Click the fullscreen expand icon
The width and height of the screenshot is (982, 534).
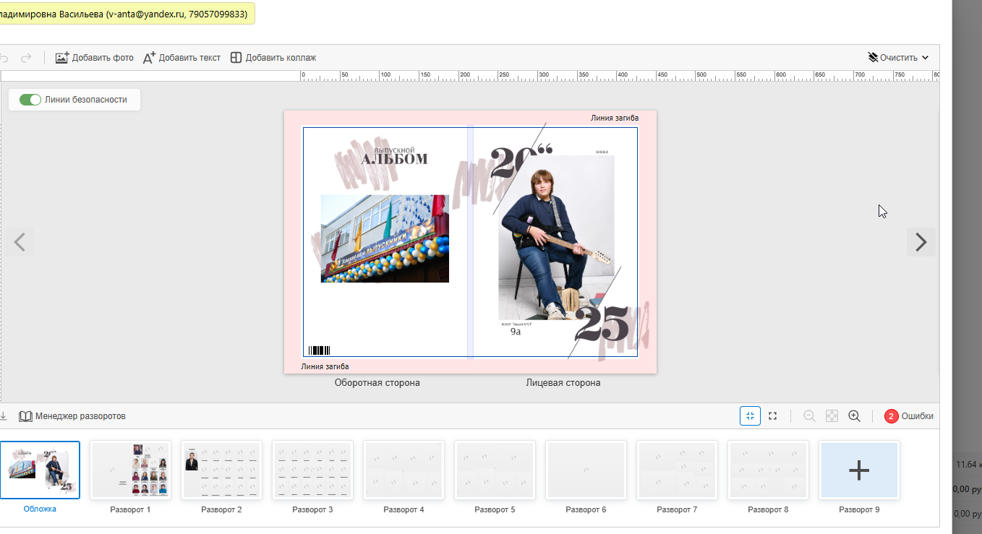[772, 416]
